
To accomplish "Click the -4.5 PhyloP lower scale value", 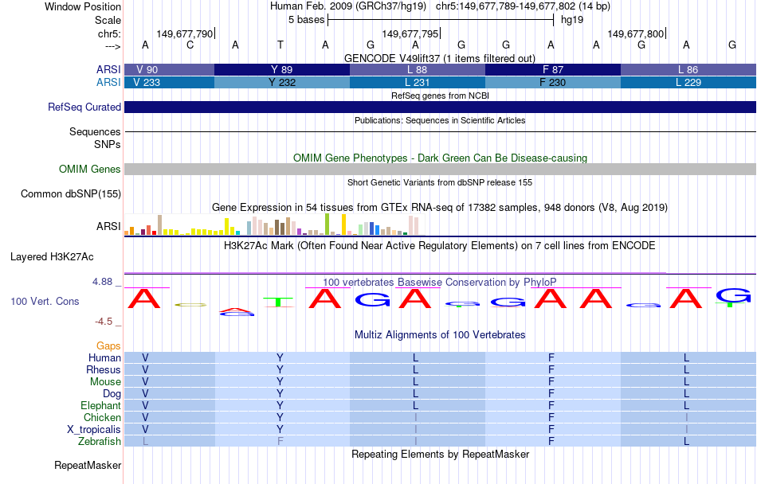I will coord(104,321).
